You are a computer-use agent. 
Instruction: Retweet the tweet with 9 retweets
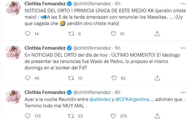pos(71,33)
